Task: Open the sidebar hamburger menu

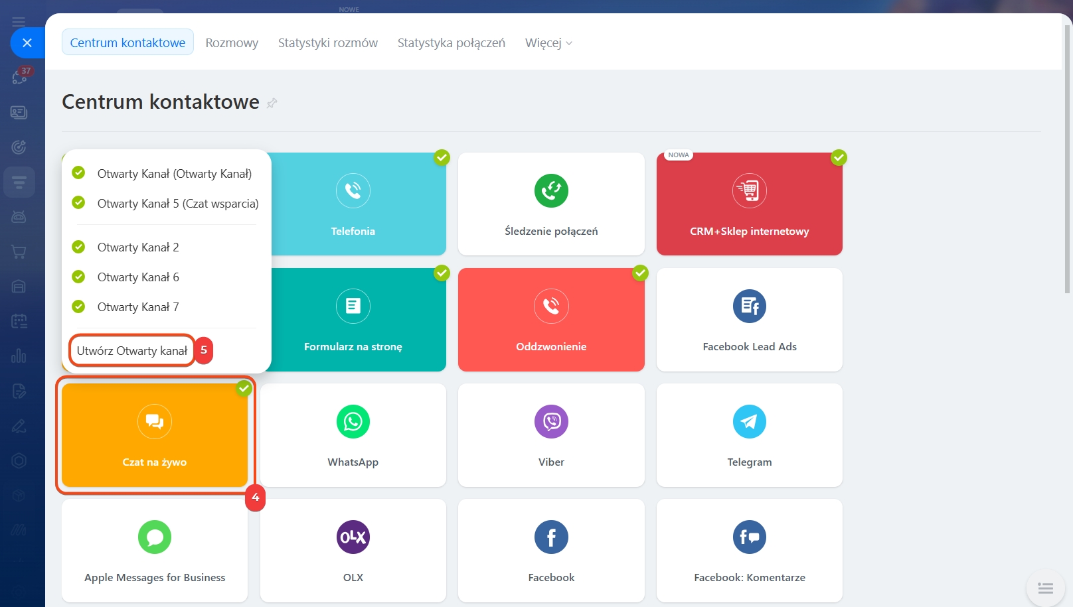Action: pos(19,22)
